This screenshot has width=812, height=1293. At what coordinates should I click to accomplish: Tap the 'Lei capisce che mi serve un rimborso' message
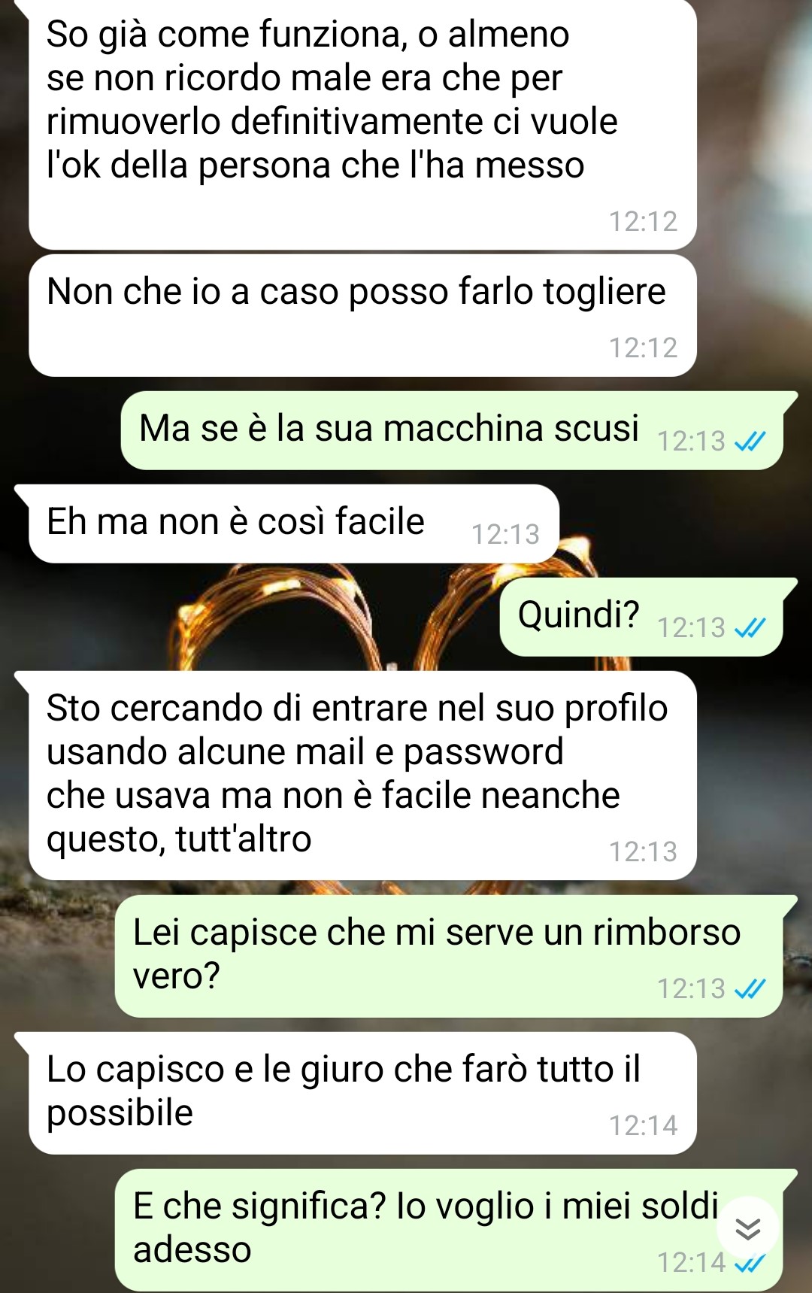(x=449, y=956)
